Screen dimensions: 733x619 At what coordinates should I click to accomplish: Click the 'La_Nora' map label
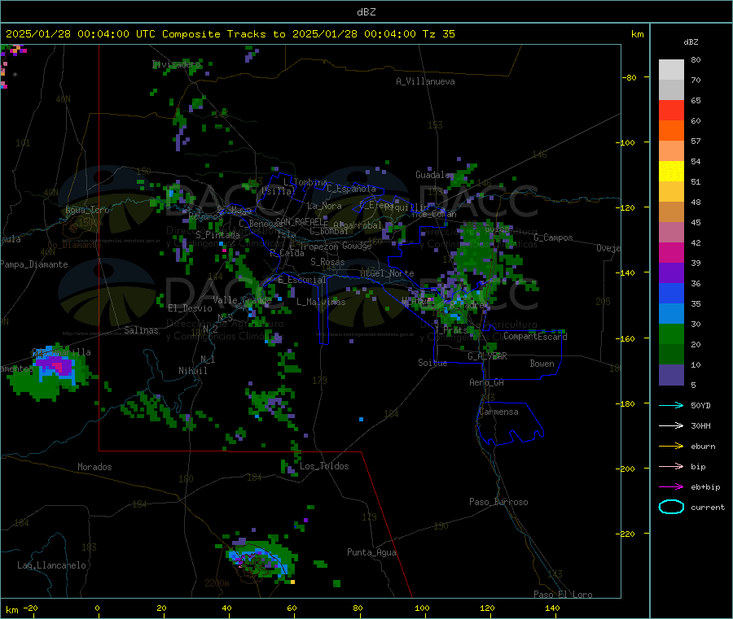[x=324, y=206]
